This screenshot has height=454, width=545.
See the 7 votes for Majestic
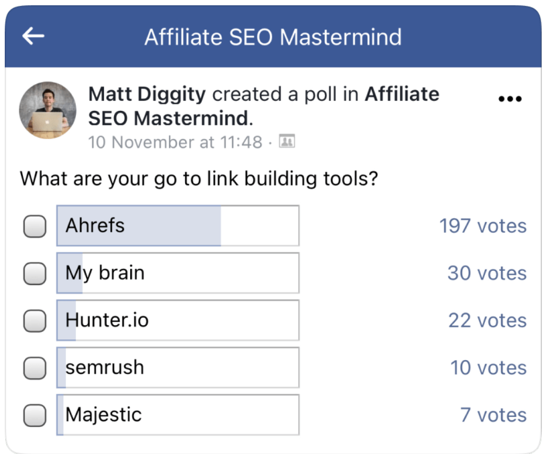(x=493, y=415)
